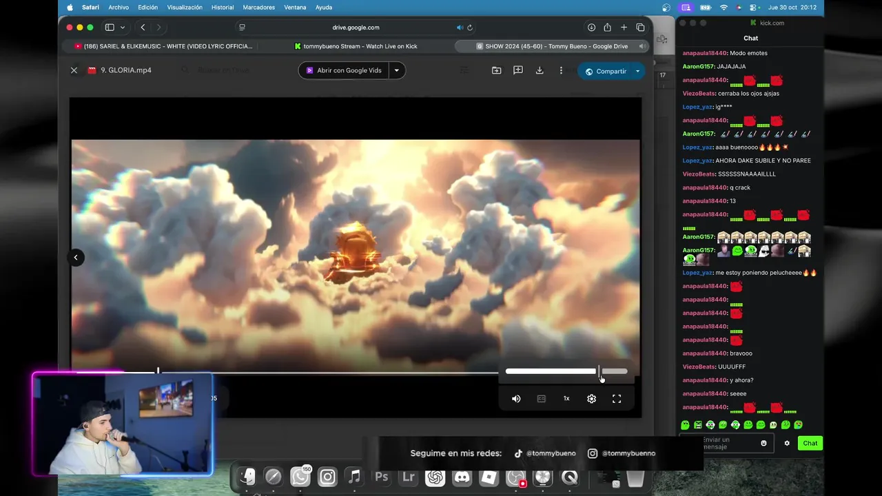Open QuickTime Player from the Dock
Viewport: 882px width, 496px height.
569,477
